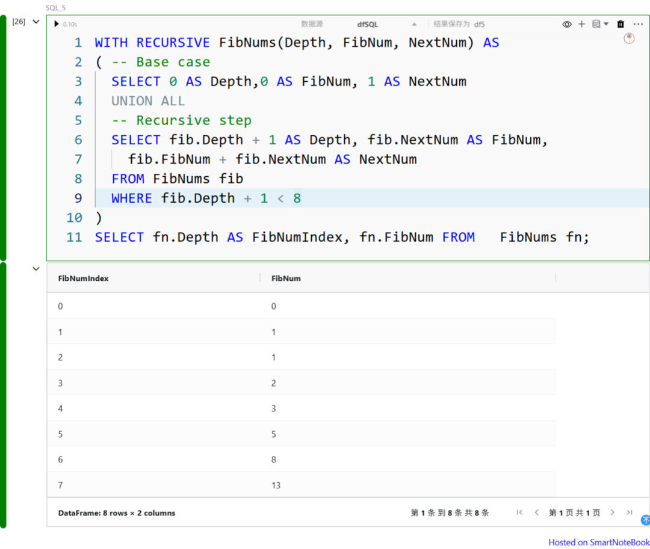Screen dimensions: 650x549
Task: Collapse the SQL code cell chevron
Action: 36,22
